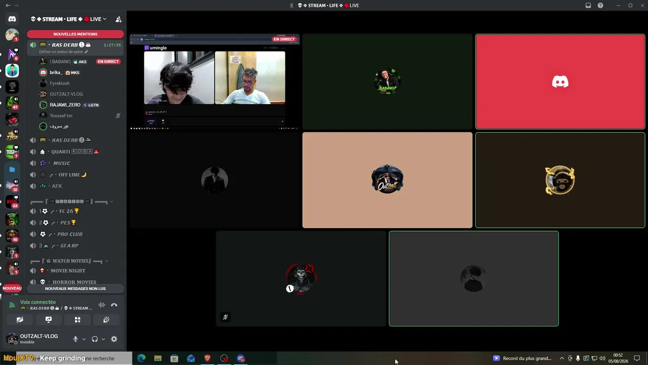Toggle headphone deafen in user panel

(x=95, y=339)
